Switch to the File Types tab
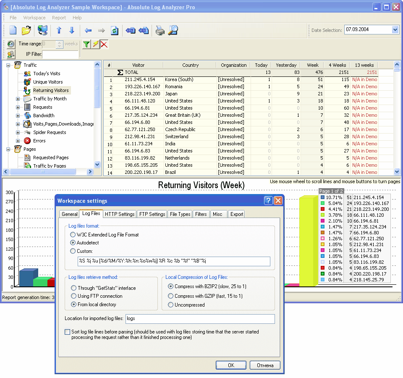Viewport: 403px width, 378px height. click(x=180, y=214)
